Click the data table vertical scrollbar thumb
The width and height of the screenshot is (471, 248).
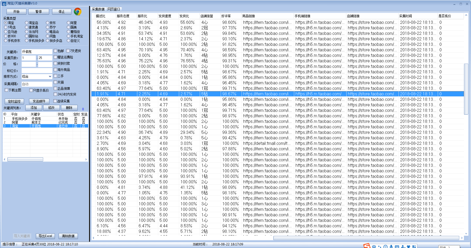466,89
